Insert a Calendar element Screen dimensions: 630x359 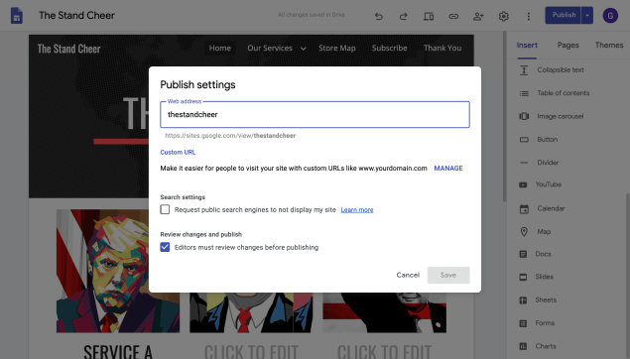[551, 209]
